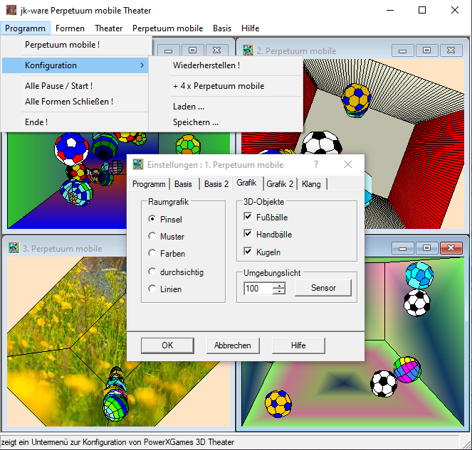Switch to the Grafik 2 tab

(280, 184)
